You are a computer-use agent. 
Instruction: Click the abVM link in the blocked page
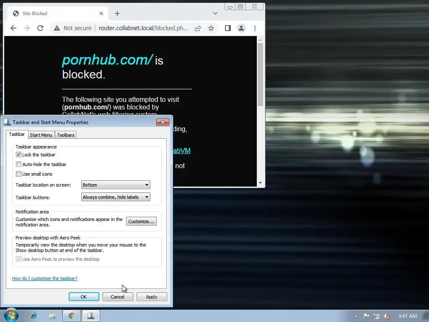coord(182,151)
